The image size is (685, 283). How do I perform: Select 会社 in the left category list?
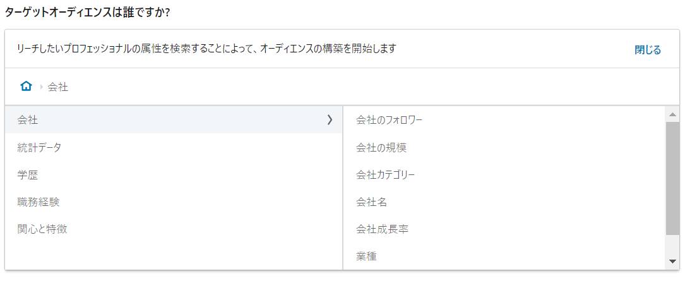point(28,119)
